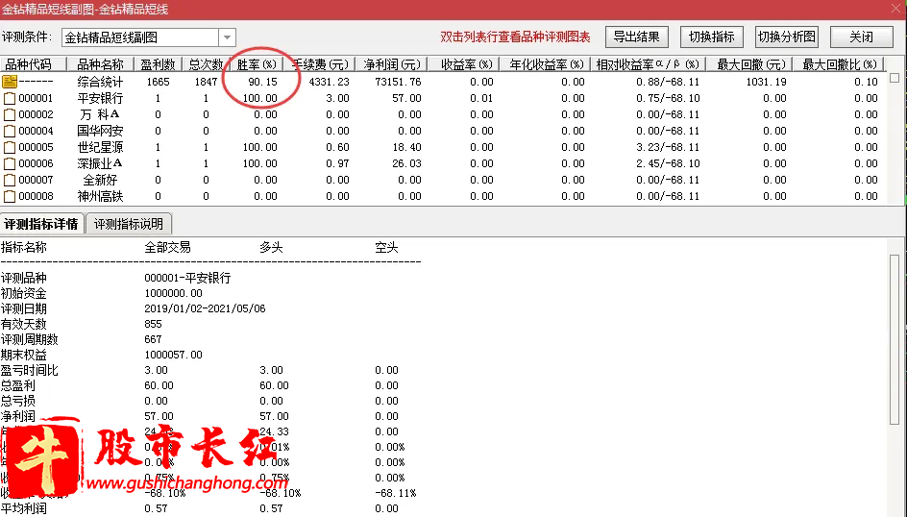This screenshot has width=907, height=517.
Task: Select the 万 科A row name
Action: 101,114
